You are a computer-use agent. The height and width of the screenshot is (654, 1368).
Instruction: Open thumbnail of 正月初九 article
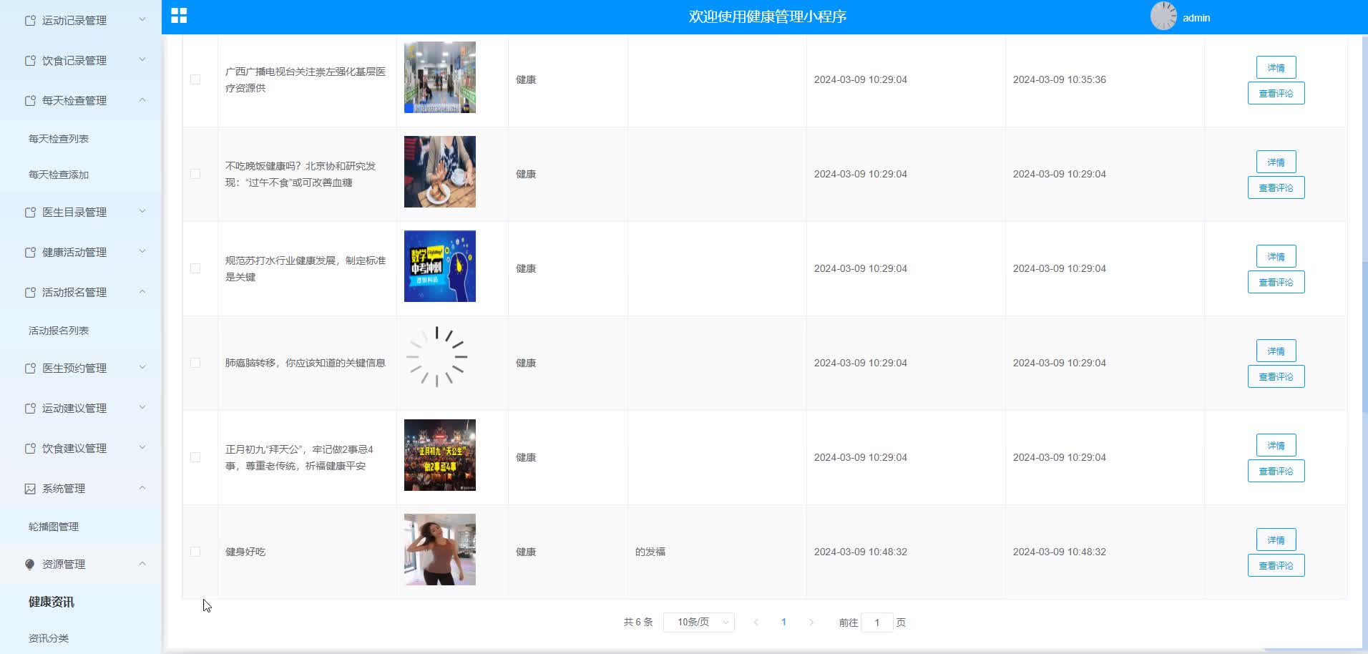[439, 455]
